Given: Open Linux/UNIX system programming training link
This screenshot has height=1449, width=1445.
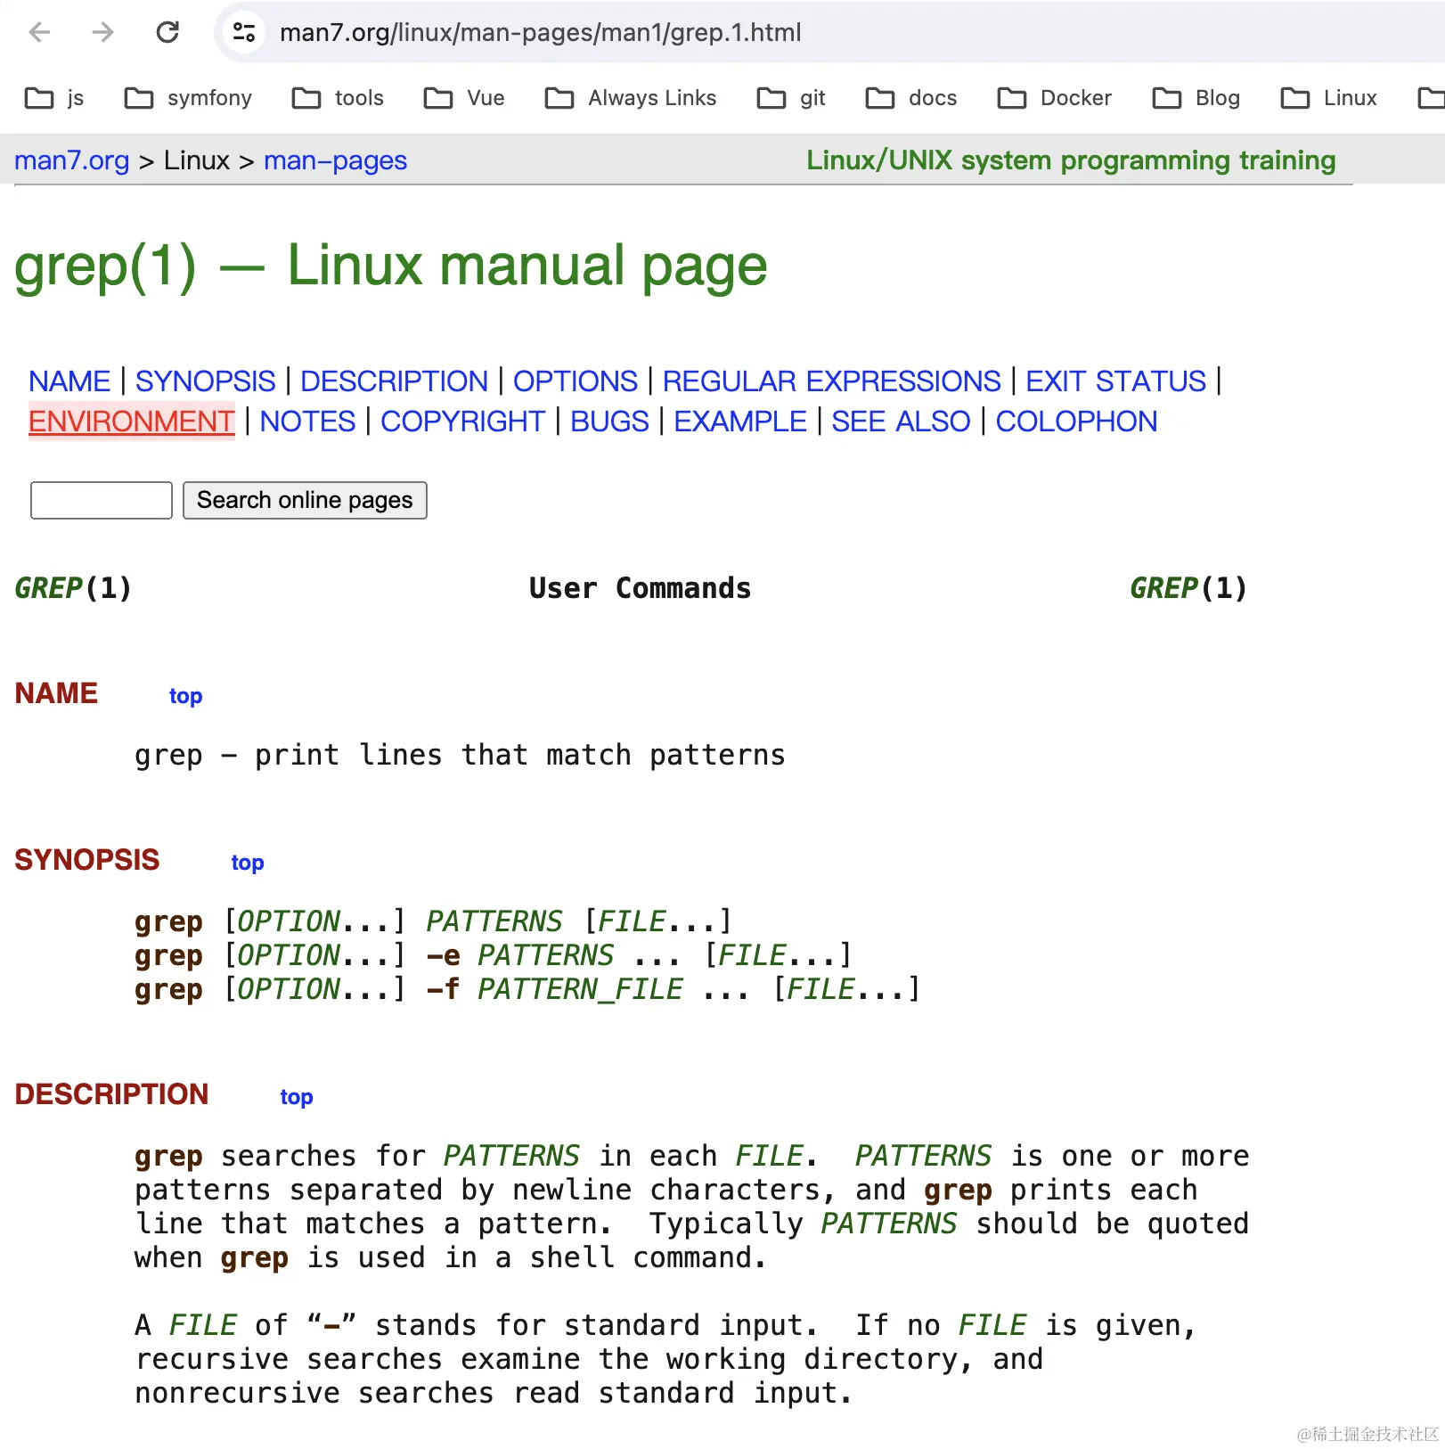Looking at the screenshot, I should pyautogui.click(x=1070, y=160).
